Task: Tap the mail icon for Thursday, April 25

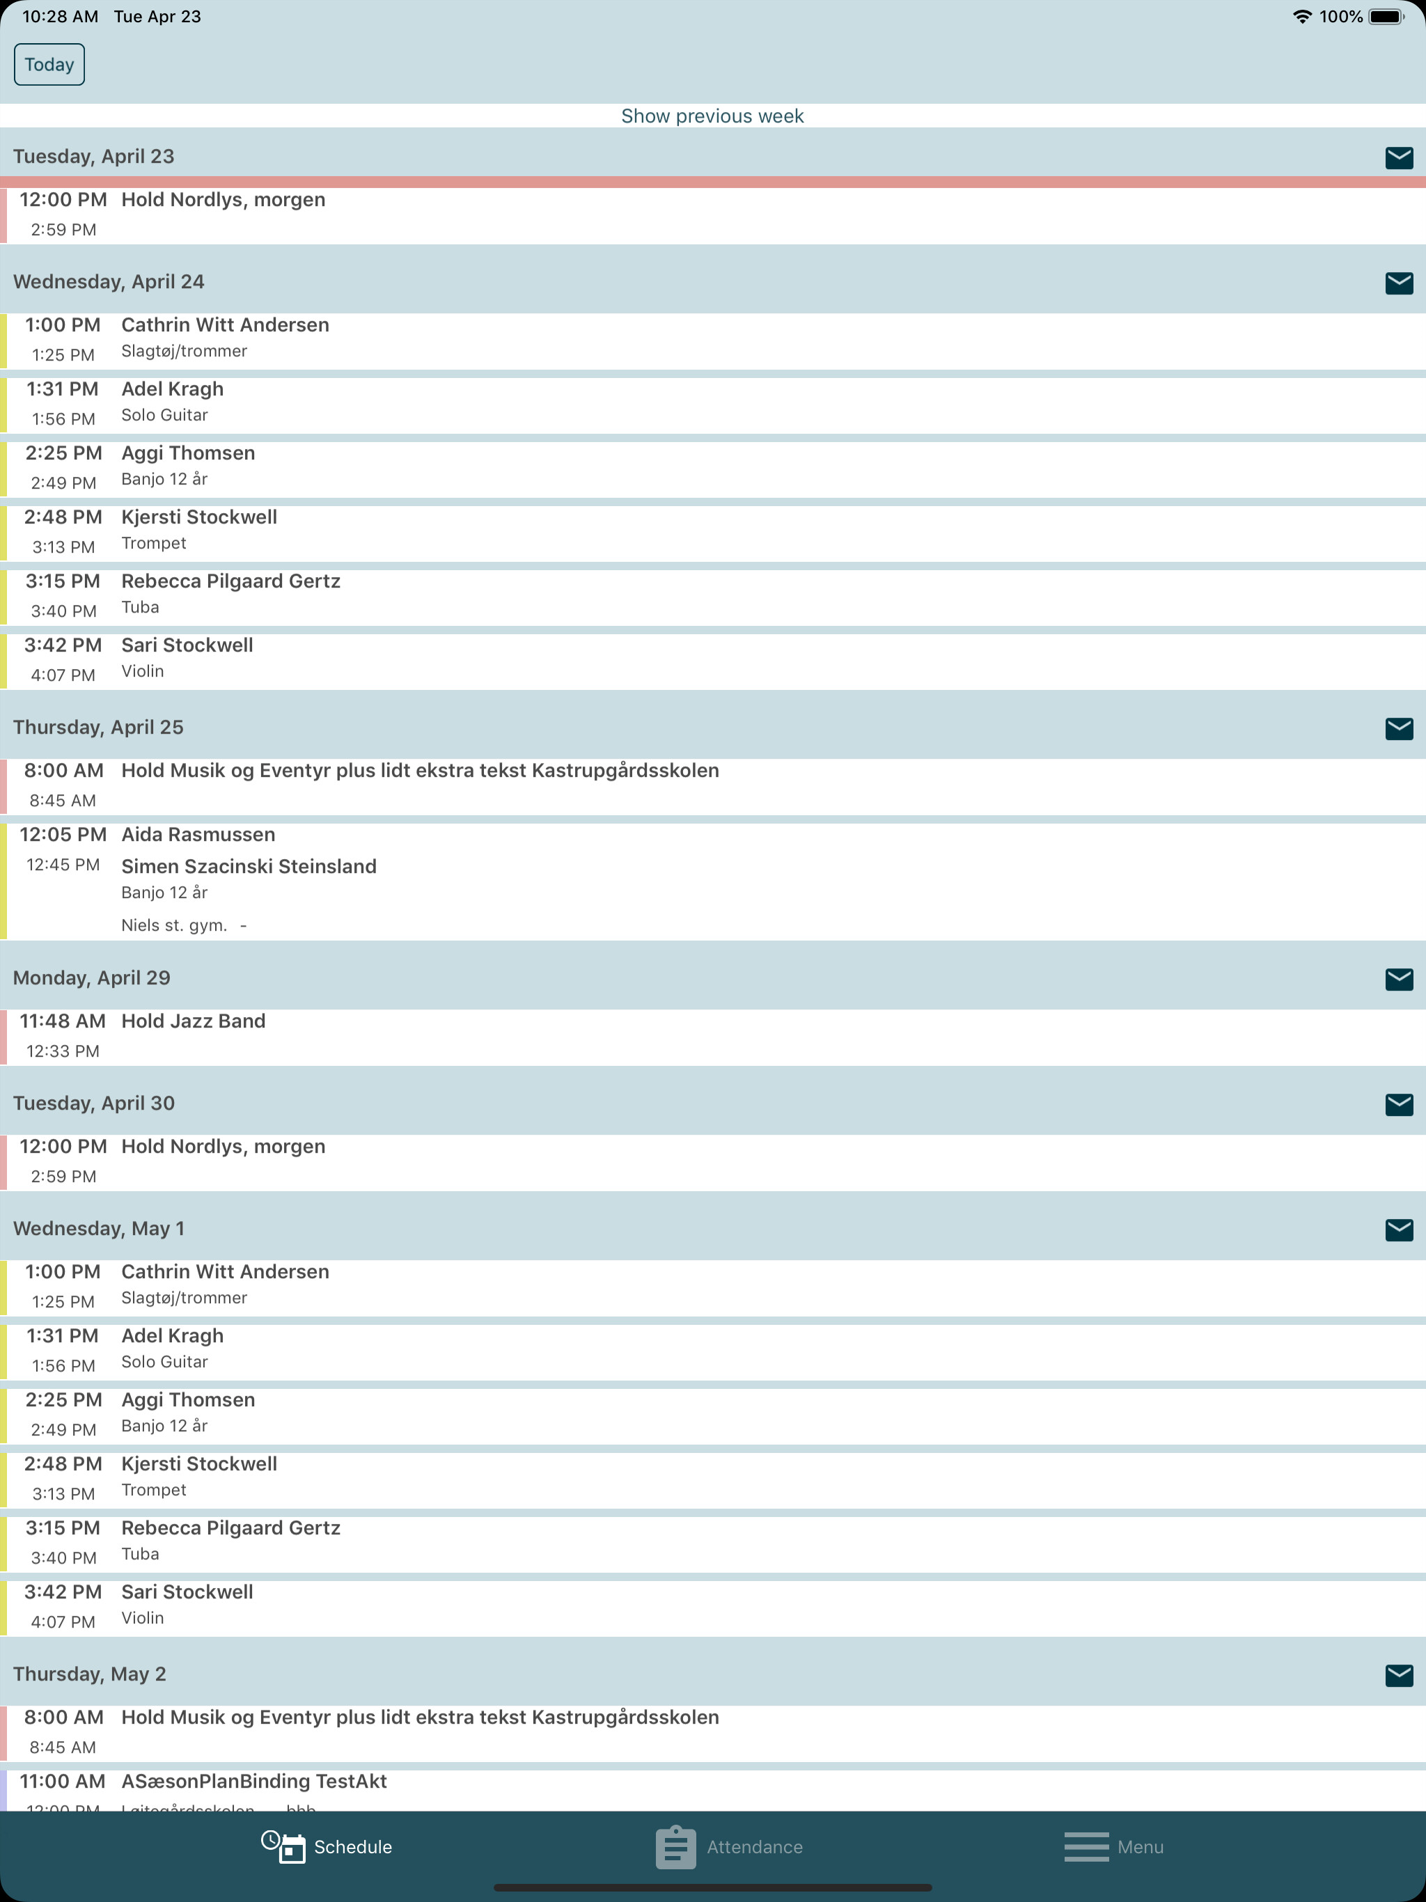Action: [1398, 728]
